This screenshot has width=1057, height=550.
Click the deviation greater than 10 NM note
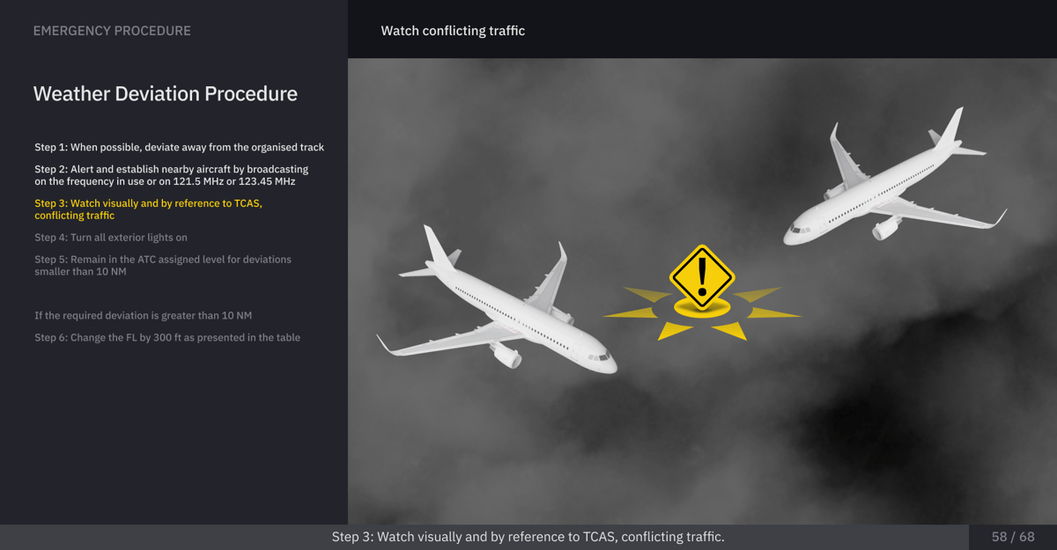pos(144,315)
